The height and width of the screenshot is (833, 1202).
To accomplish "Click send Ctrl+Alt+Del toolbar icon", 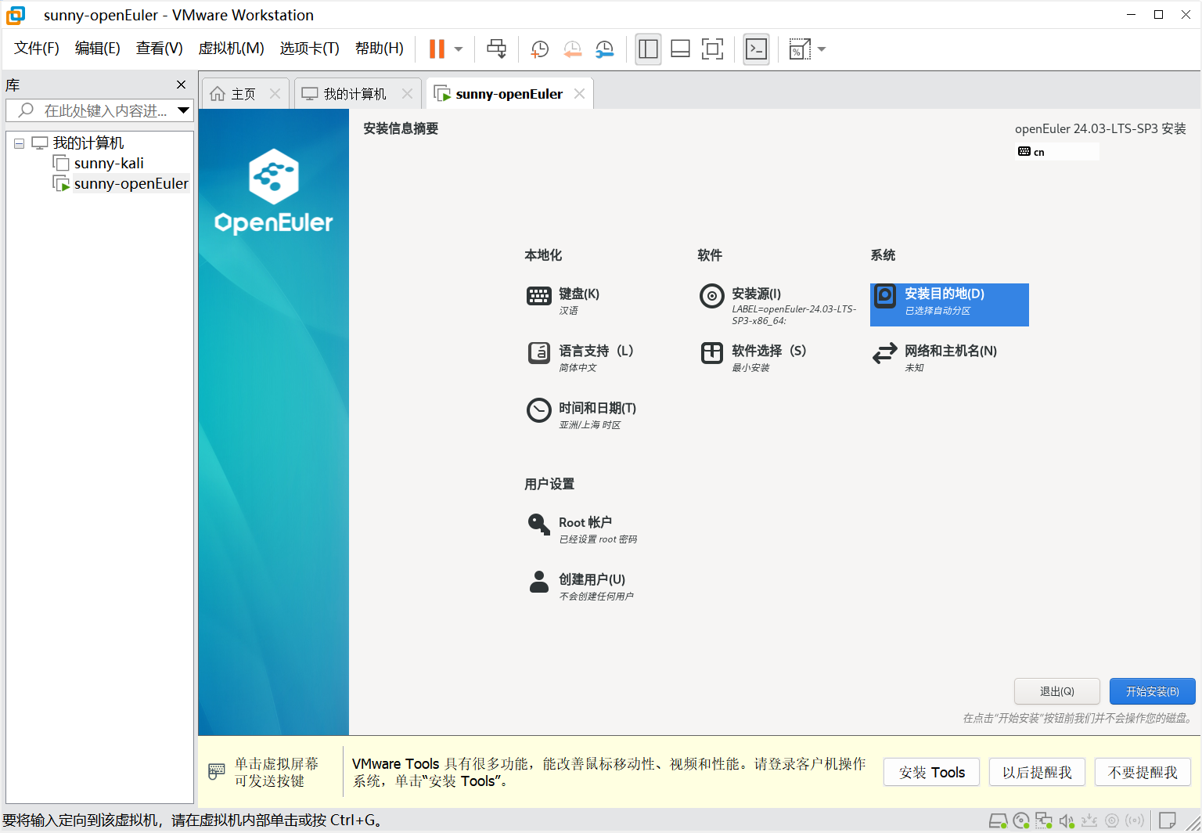I will click(x=496, y=49).
